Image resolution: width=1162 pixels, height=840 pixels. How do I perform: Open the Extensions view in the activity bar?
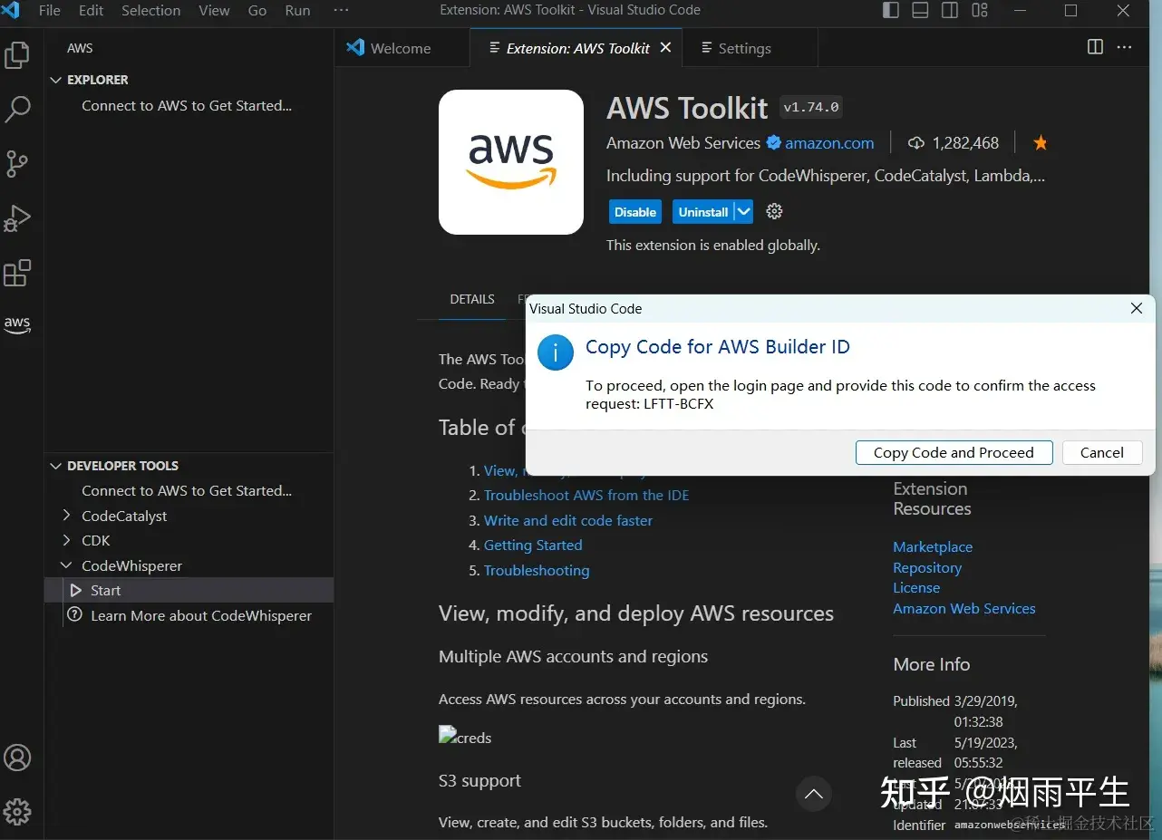click(17, 273)
